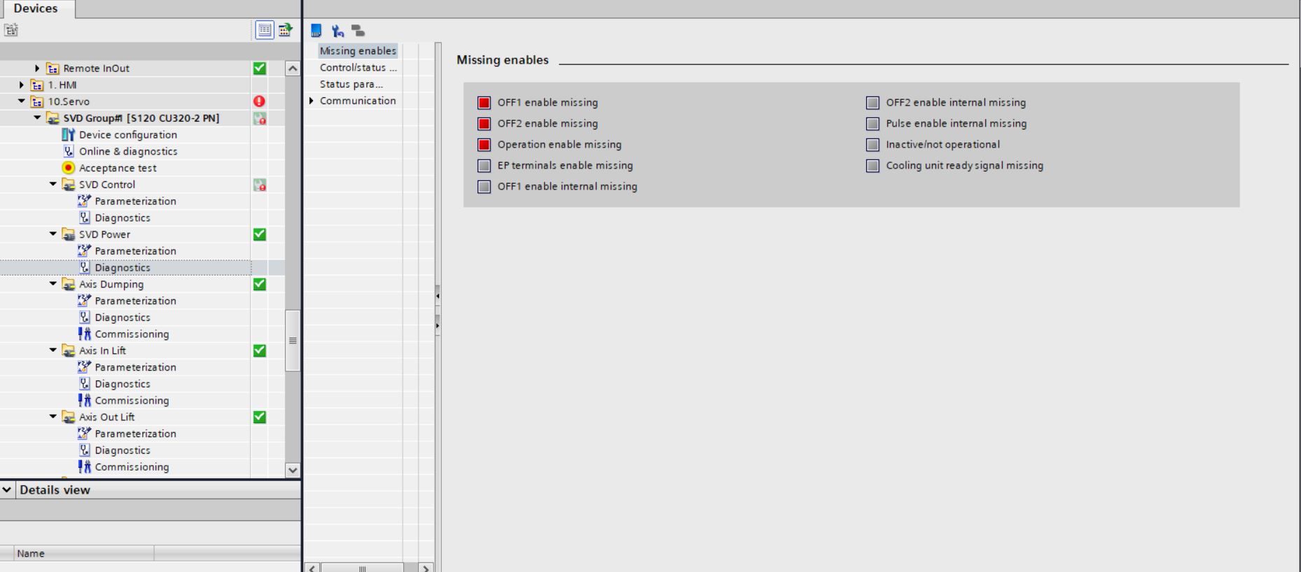The width and height of the screenshot is (1301, 572).
Task: Click the Commissioning icon under Axis Dumping
Action: tap(84, 334)
